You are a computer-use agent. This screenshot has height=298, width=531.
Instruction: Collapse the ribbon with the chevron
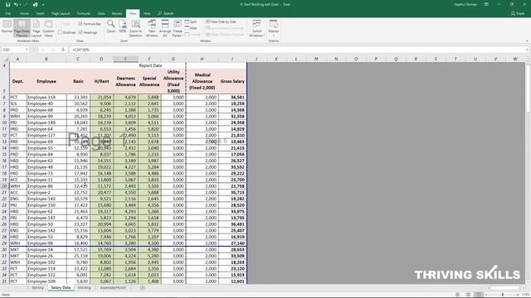tap(527, 41)
